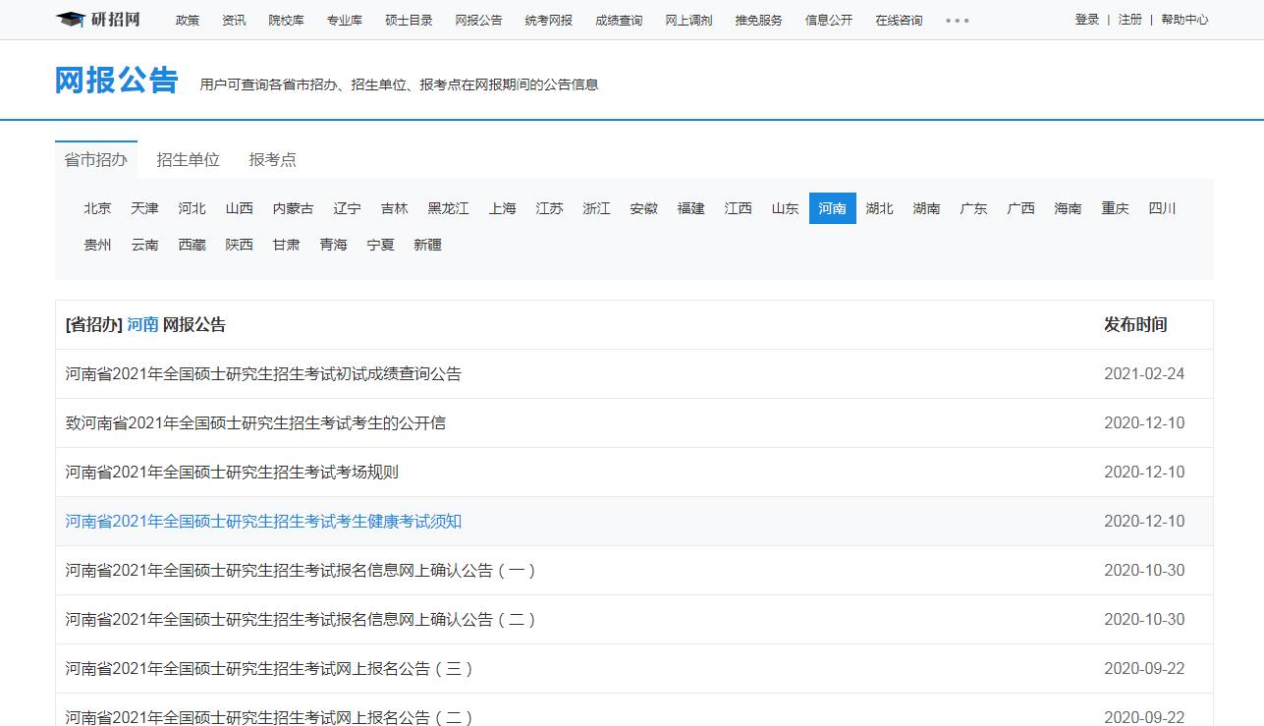Click the 登录 link
The image size is (1264, 726).
coord(1087,20)
